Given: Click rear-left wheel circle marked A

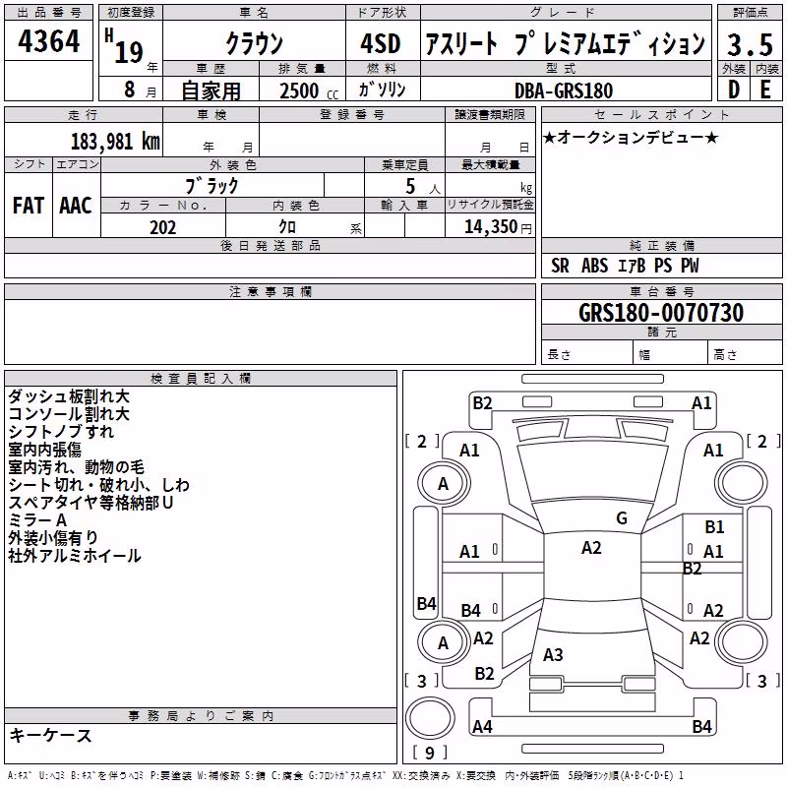Looking at the screenshot, I should pos(444,643).
